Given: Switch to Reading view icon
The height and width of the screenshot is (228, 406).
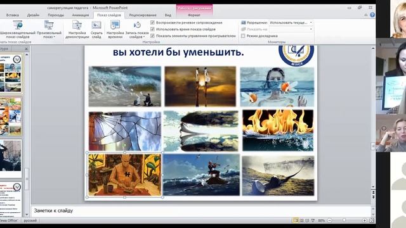Looking at the screenshot, I should (307, 220).
